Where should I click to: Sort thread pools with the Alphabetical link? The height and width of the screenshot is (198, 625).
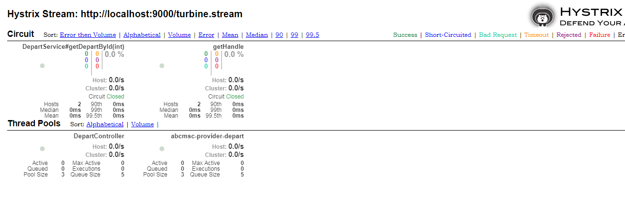(x=105, y=124)
